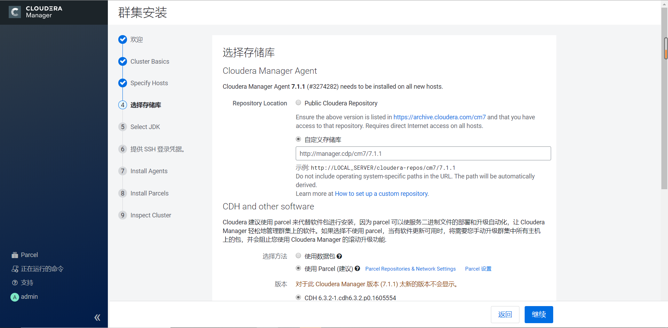668x328 pixels.
Task: Click the Repository Location label
Action: tap(260, 103)
